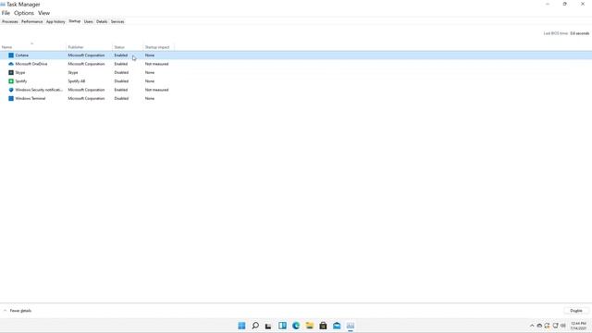This screenshot has height=333, width=592.
Task: Click Not measured in Windows Security row
Action: point(156,90)
